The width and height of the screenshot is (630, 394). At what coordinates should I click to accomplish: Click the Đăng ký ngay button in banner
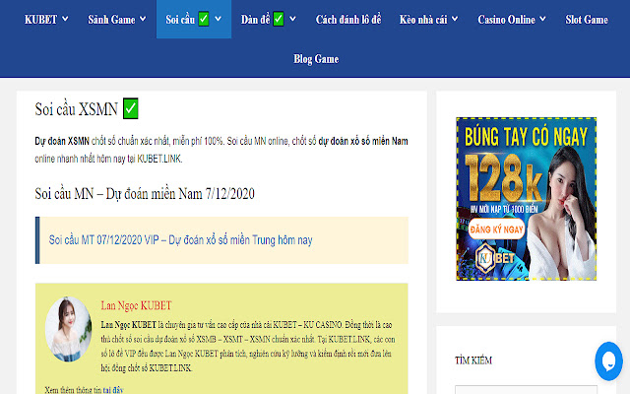496,230
